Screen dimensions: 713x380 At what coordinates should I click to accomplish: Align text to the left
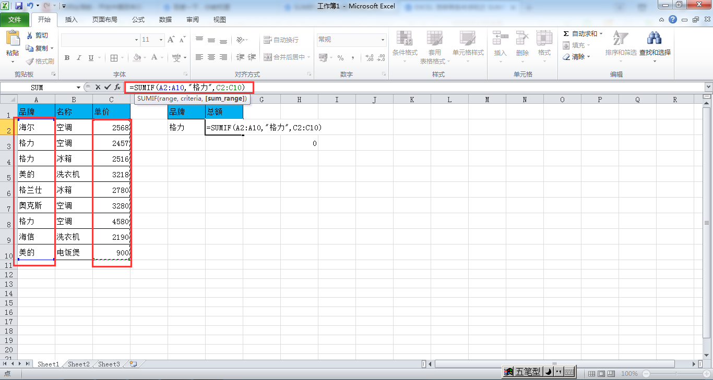(199, 57)
